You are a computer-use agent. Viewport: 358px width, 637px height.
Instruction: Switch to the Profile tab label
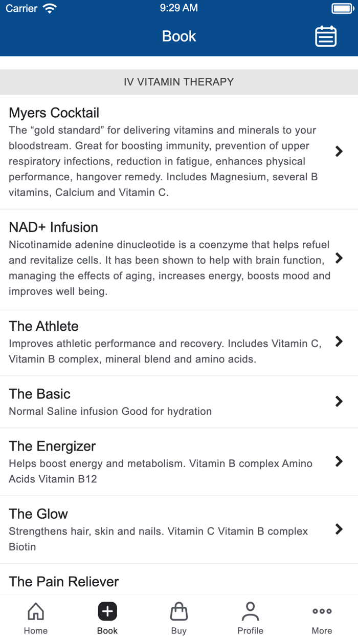pos(251,630)
